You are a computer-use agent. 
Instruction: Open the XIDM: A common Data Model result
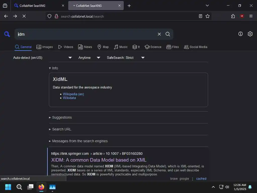[x=99, y=160]
